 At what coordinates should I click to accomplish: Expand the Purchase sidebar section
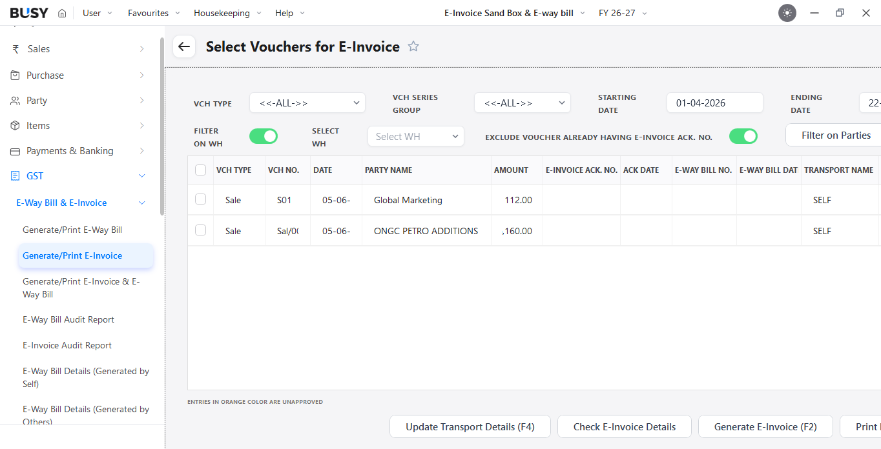[x=141, y=75]
